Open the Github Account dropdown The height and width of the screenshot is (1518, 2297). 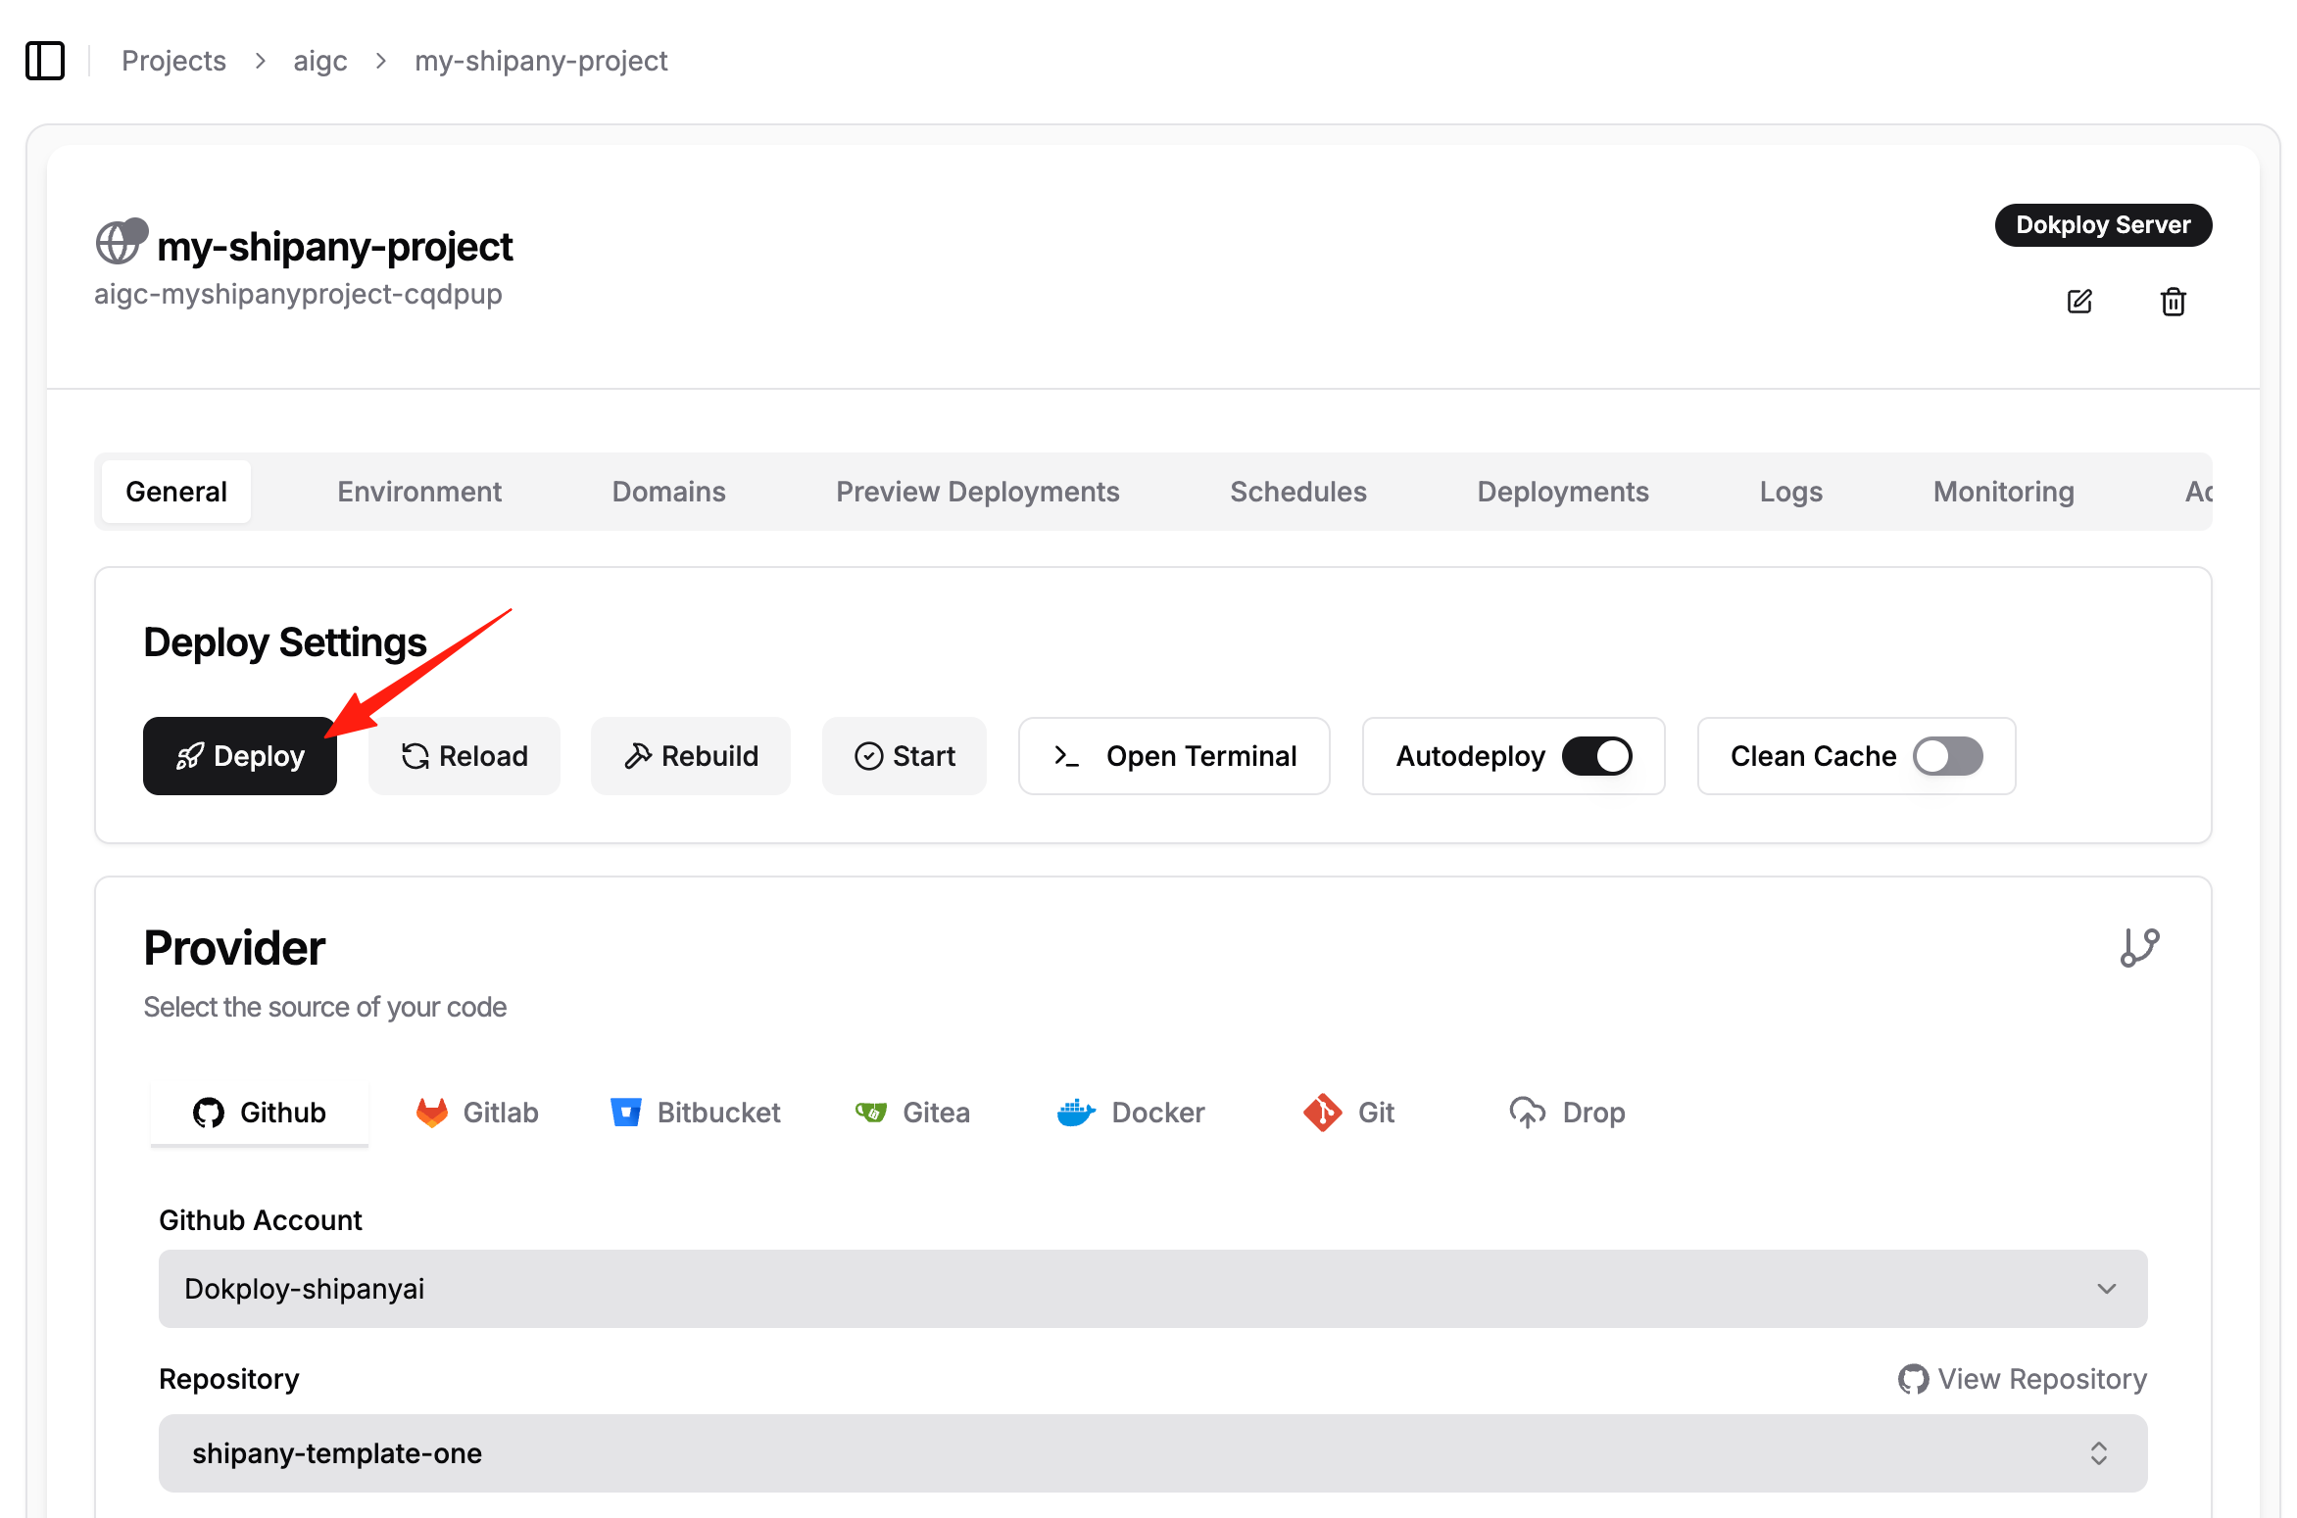[x=1152, y=1289]
